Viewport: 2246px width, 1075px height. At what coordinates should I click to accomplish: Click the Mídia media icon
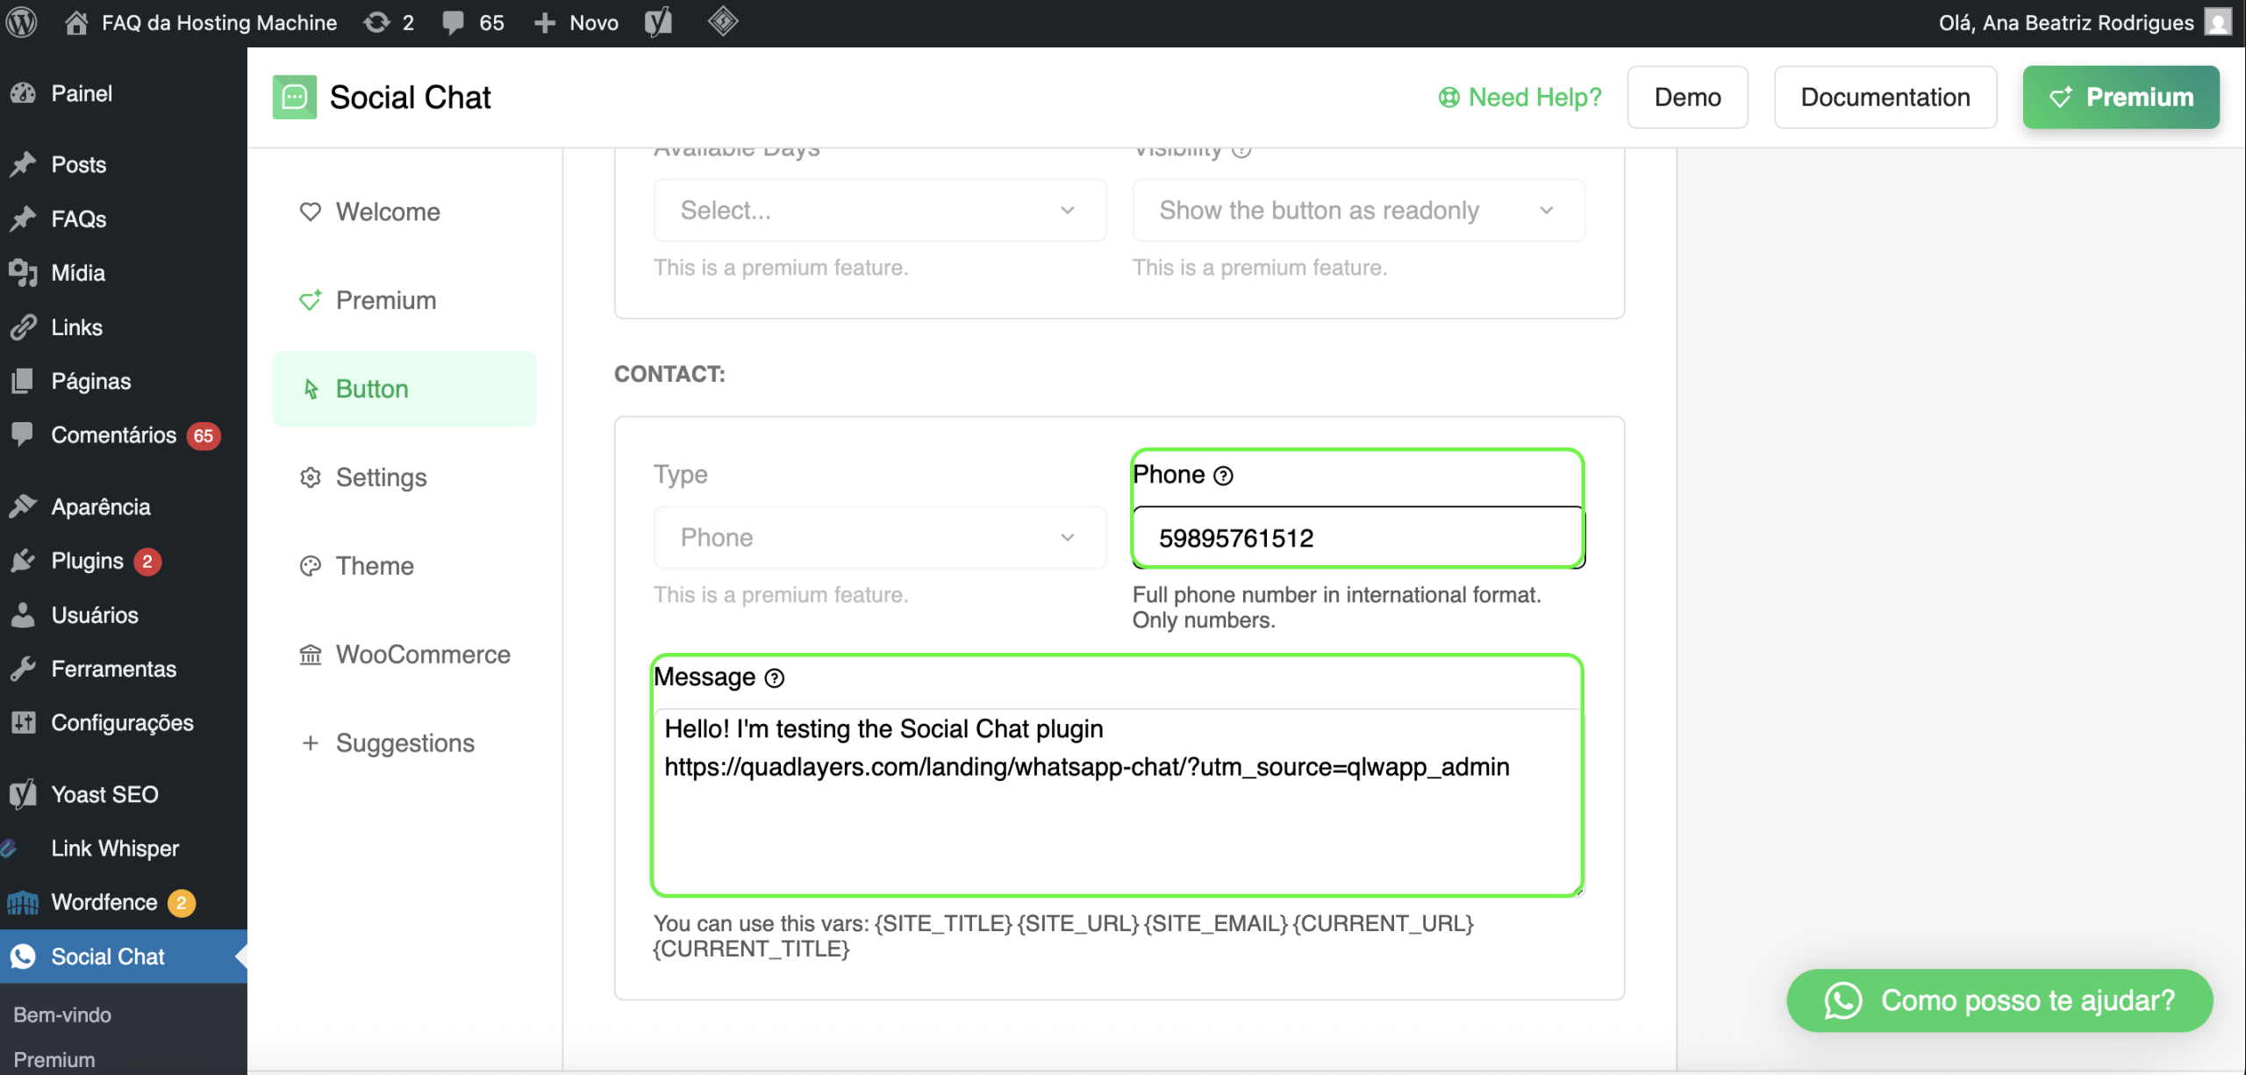[x=24, y=273]
